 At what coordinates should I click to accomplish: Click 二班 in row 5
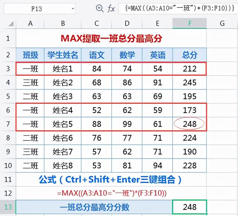(30, 96)
